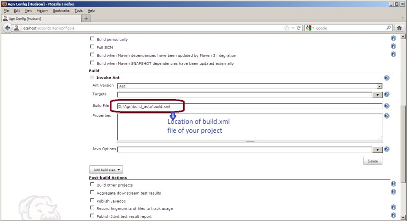
Task: Reload the page
Action: pos(299,28)
